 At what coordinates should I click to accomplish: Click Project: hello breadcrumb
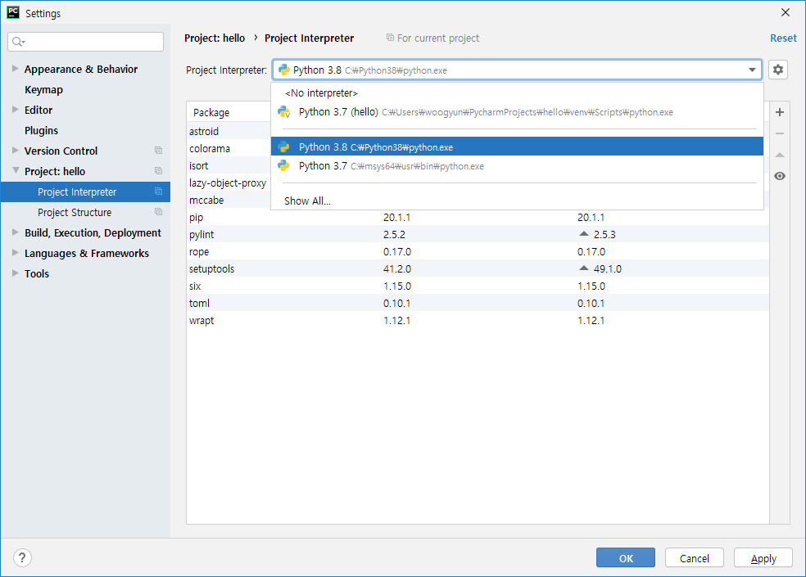pos(215,38)
